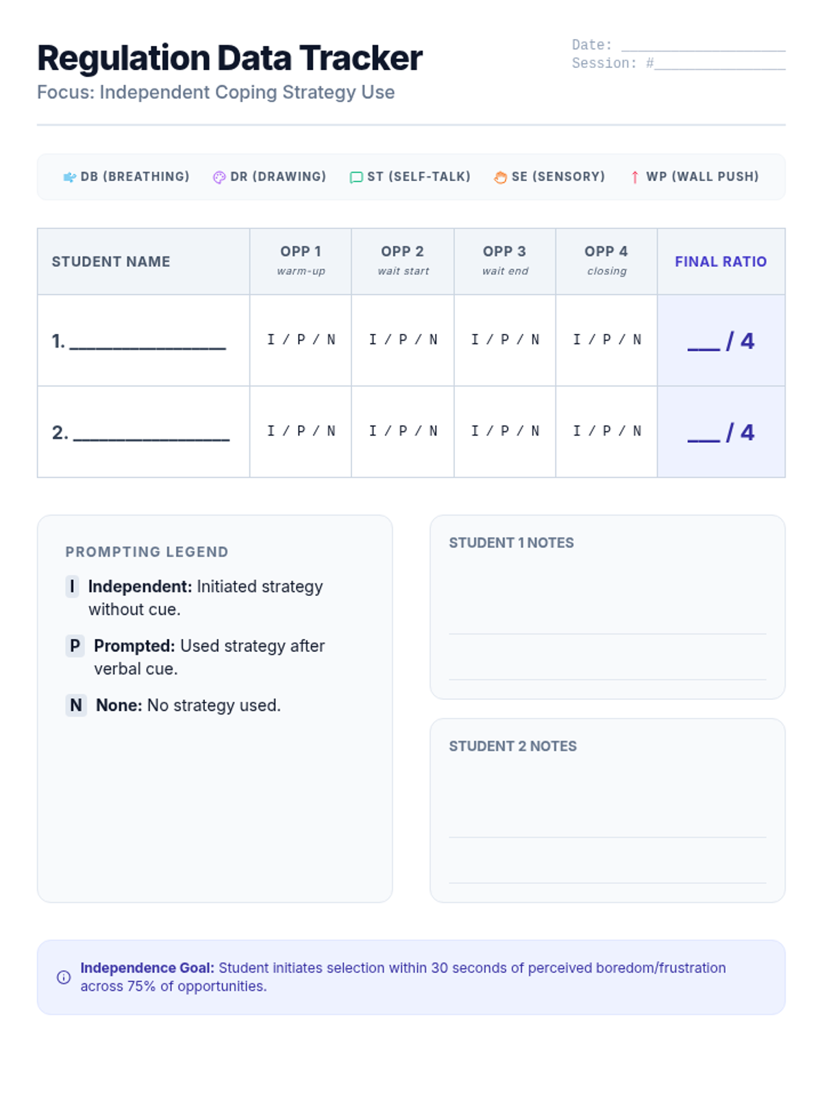
Task: Click the Session number field
Action: [x=719, y=64]
